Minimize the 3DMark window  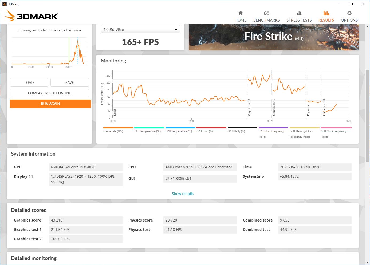(339, 4)
